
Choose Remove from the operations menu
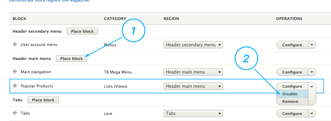tap(292, 101)
